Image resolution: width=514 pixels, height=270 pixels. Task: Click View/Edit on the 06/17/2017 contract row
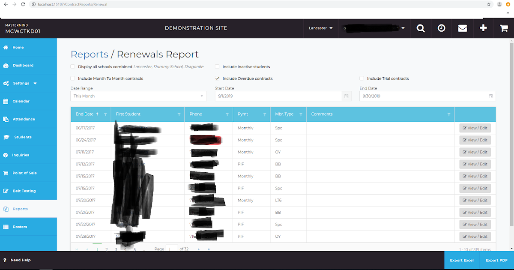[x=475, y=128]
